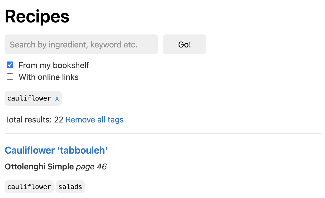Click the salads tag below the recipe

coord(70,187)
